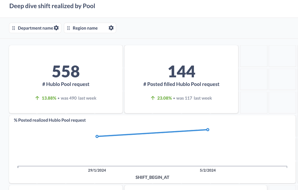Image resolution: width=298 pixels, height=190 pixels.
Task: Select the data point at 5/2/2024
Action: pyautogui.click(x=207, y=130)
